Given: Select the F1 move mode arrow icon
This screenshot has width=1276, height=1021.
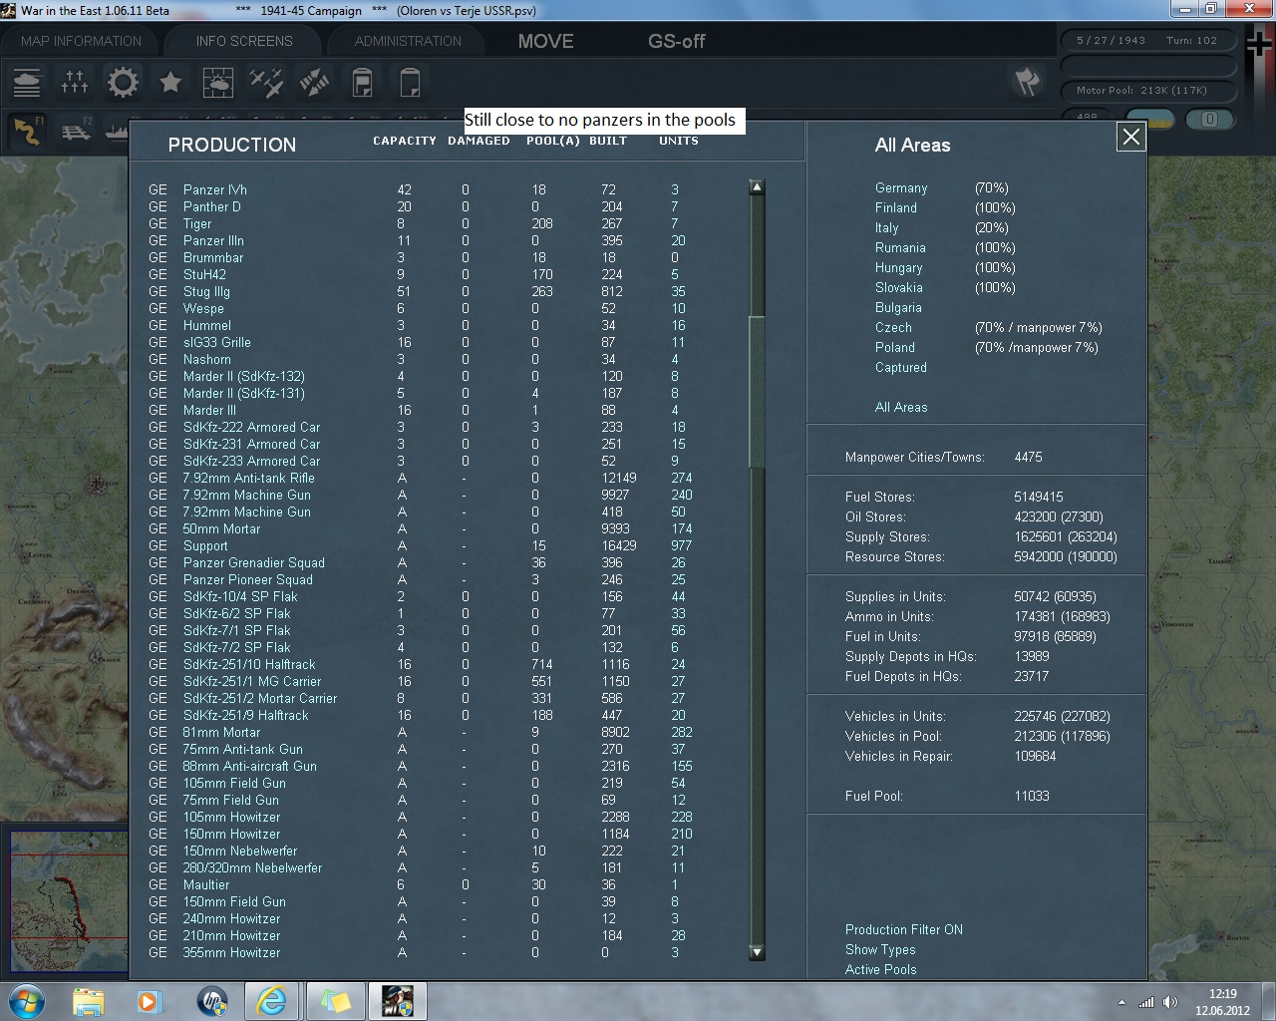Looking at the screenshot, I should [x=27, y=131].
